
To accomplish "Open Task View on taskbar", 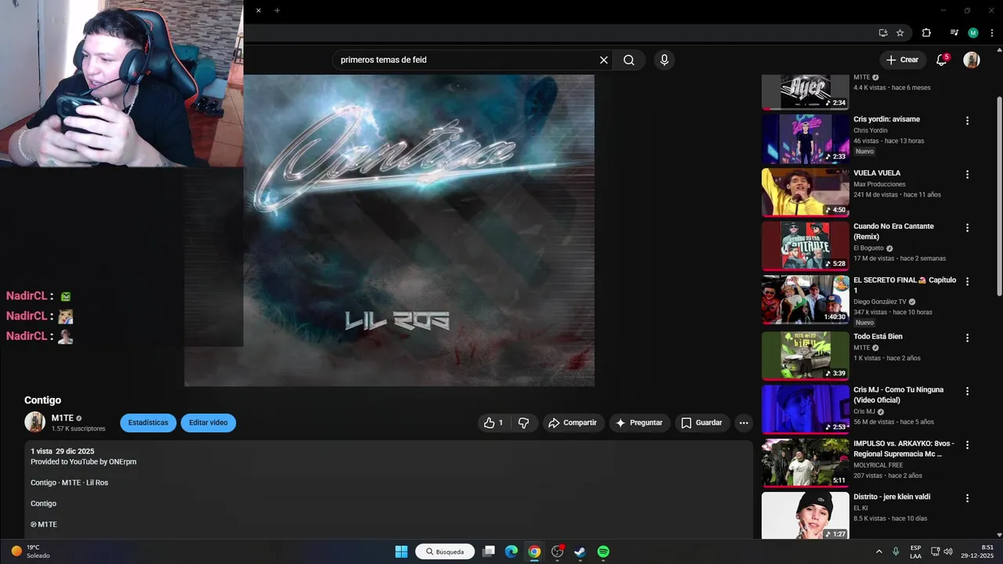I will pyautogui.click(x=489, y=551).
